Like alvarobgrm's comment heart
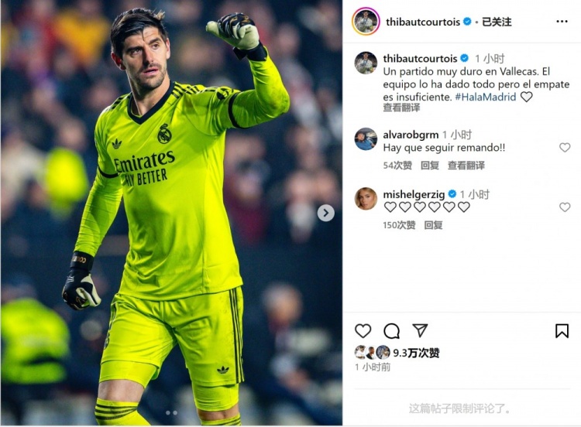Viewport: 581px width, 427px height. coord(564,147)
